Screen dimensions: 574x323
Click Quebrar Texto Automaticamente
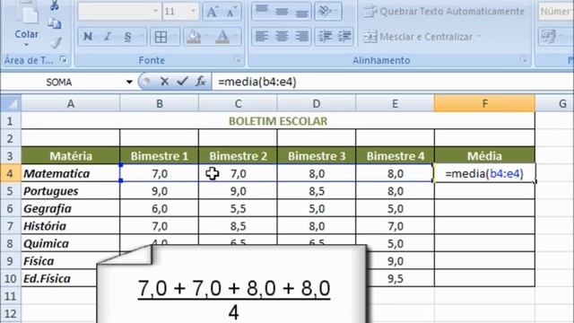point(443,12)
